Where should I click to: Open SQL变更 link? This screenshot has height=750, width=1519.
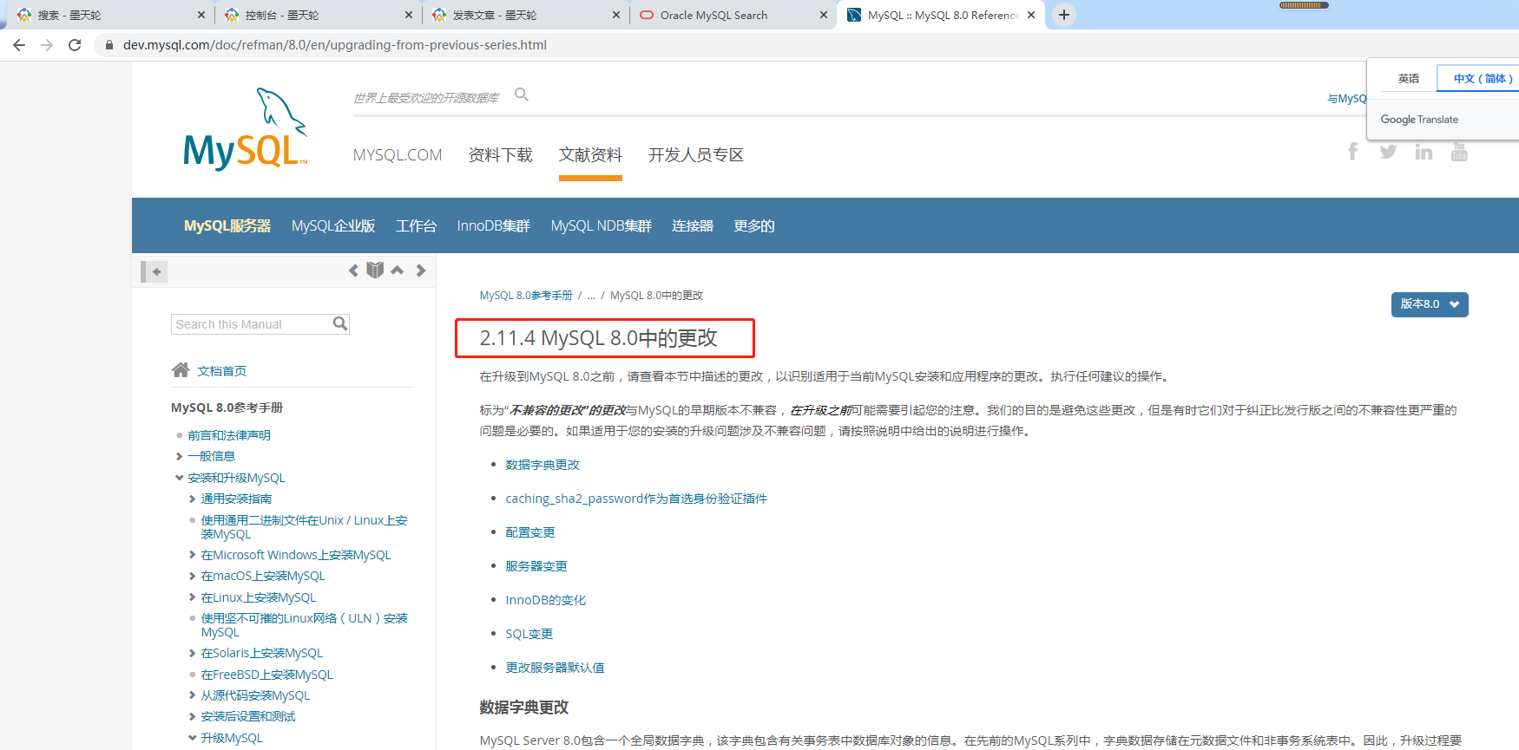tap(529, 634)
